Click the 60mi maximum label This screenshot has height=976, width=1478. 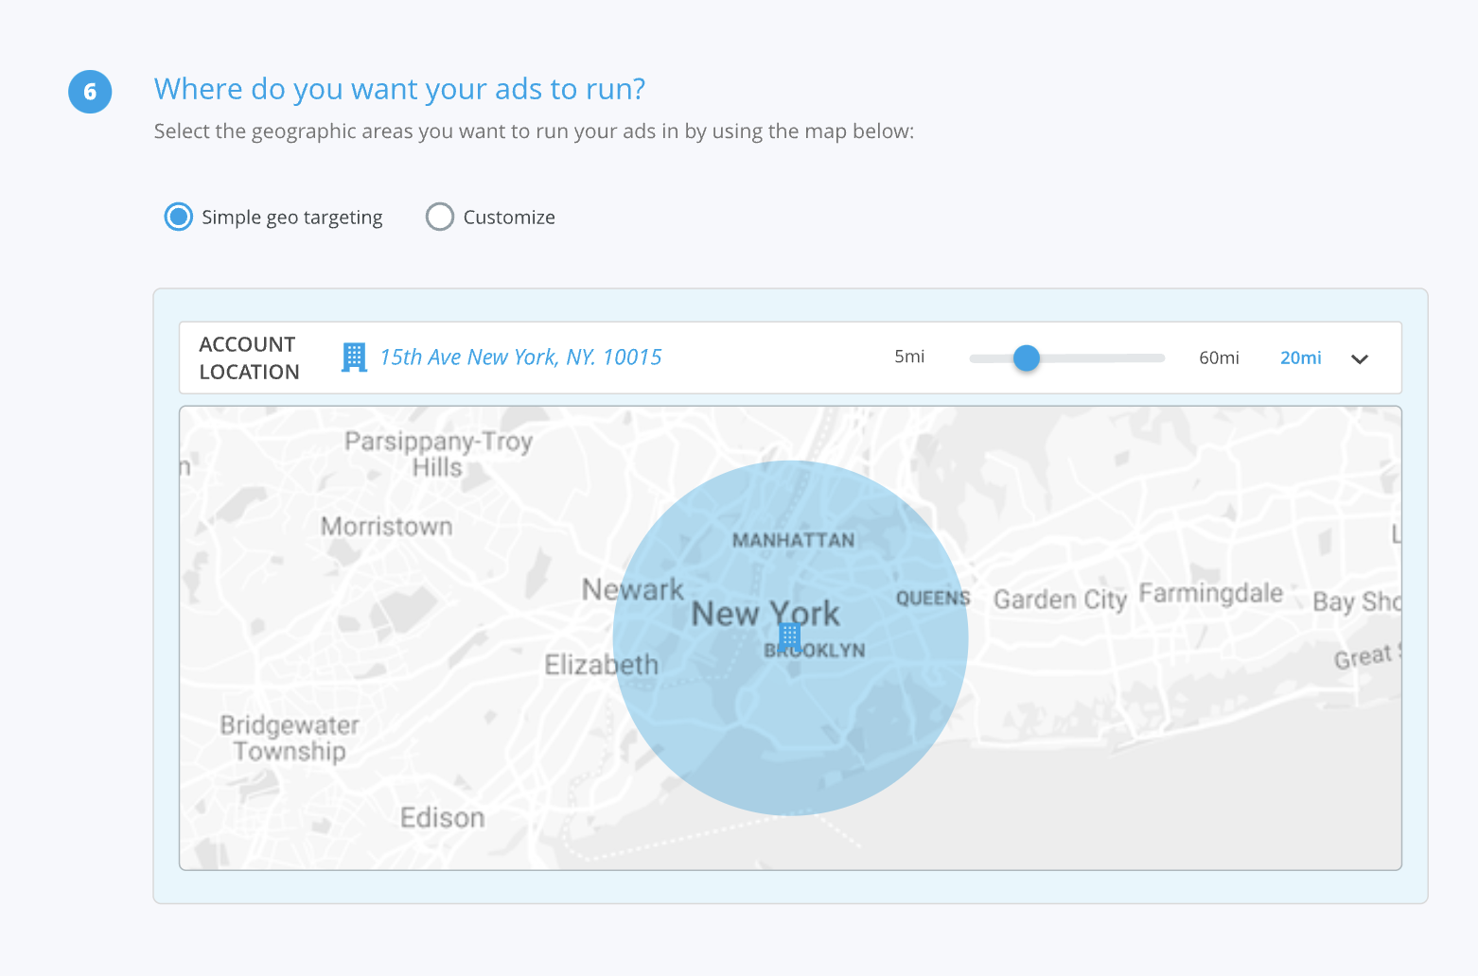1219,357
